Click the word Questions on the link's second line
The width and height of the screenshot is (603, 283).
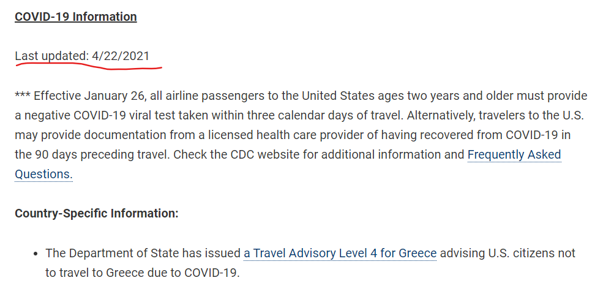pyautogui.click(x=42, y=174)
